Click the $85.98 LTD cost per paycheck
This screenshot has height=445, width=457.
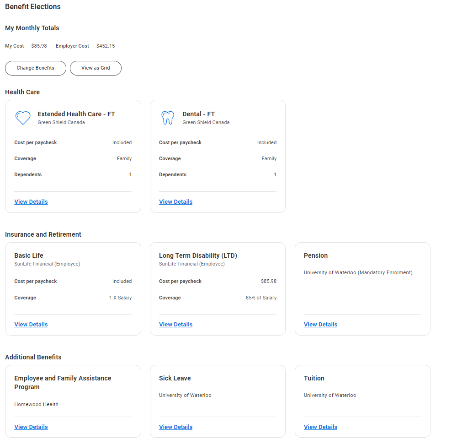click(x=268, y=282)
